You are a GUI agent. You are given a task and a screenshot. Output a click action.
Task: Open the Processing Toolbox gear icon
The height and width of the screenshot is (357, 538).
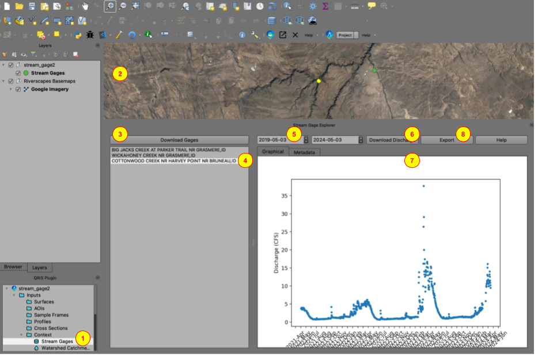click(x=313, y=6)
